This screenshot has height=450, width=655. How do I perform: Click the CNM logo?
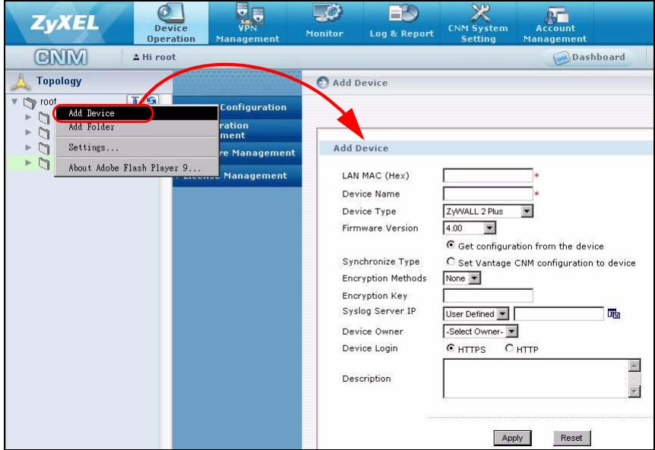tap(61, 57)
